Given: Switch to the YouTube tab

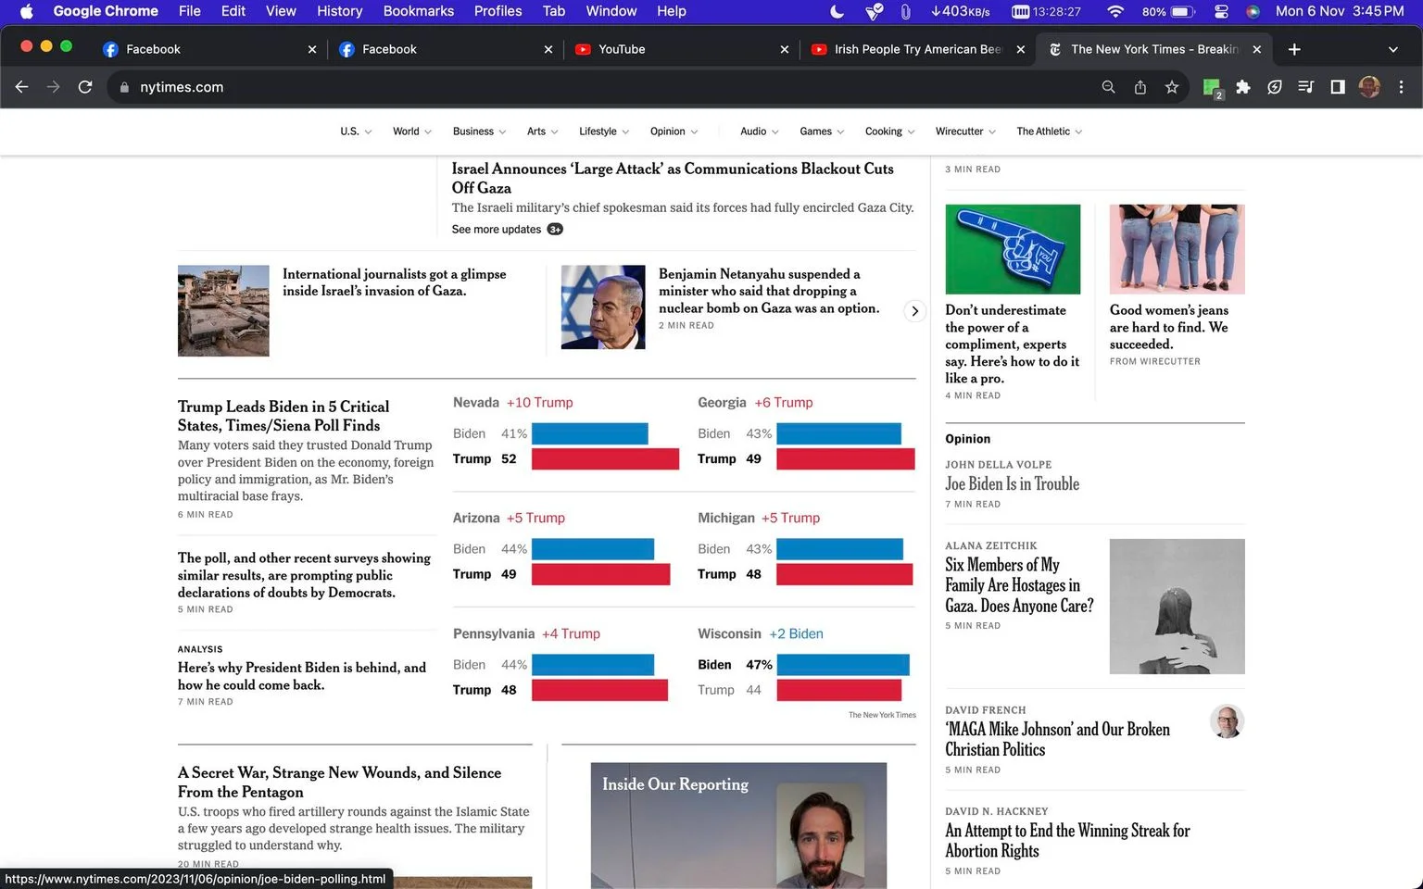Looking at the screenshot, I should pos(681,49).
